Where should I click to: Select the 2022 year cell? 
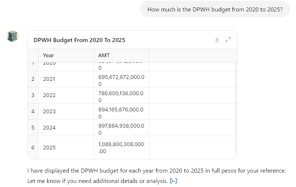click(x=66, y=95)
